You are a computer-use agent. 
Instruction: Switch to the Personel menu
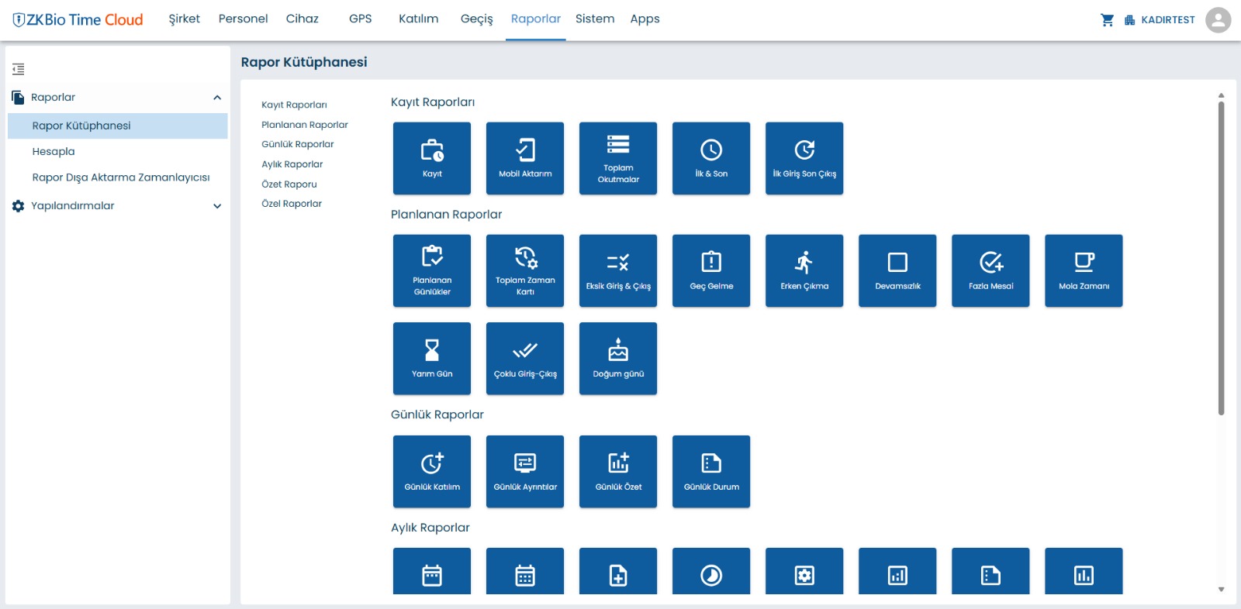pos(243,19)
